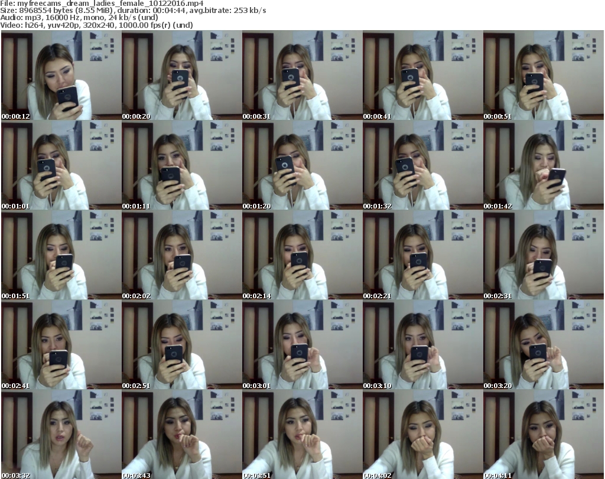The width and height of the screenshot is (605, 479).
Task: Select the thumbnail stamped 00:01:01
Action: pos(61,165)
